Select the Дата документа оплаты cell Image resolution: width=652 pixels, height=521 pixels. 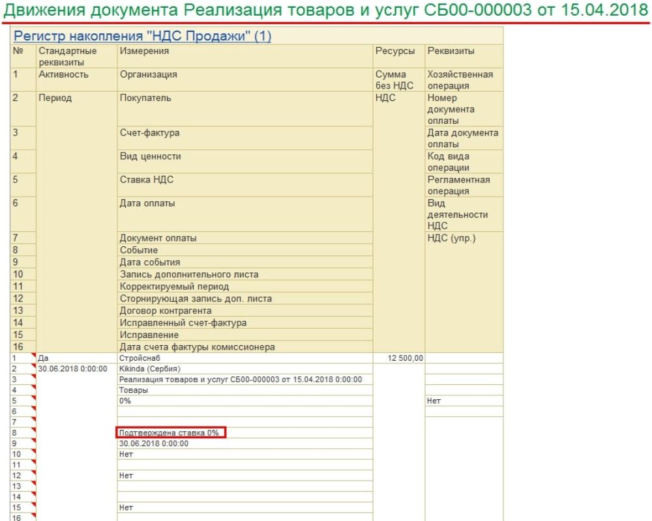pyautogui.click(x=464, y=138)
